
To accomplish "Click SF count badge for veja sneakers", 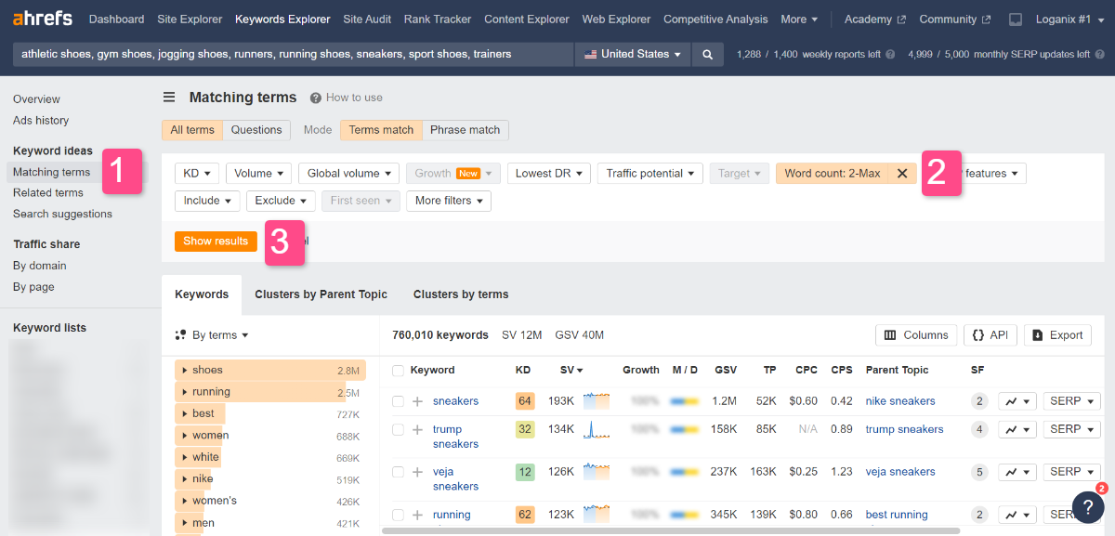I will click(x=979, y=472).
